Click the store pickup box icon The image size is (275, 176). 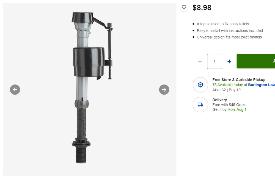[200, 85]
